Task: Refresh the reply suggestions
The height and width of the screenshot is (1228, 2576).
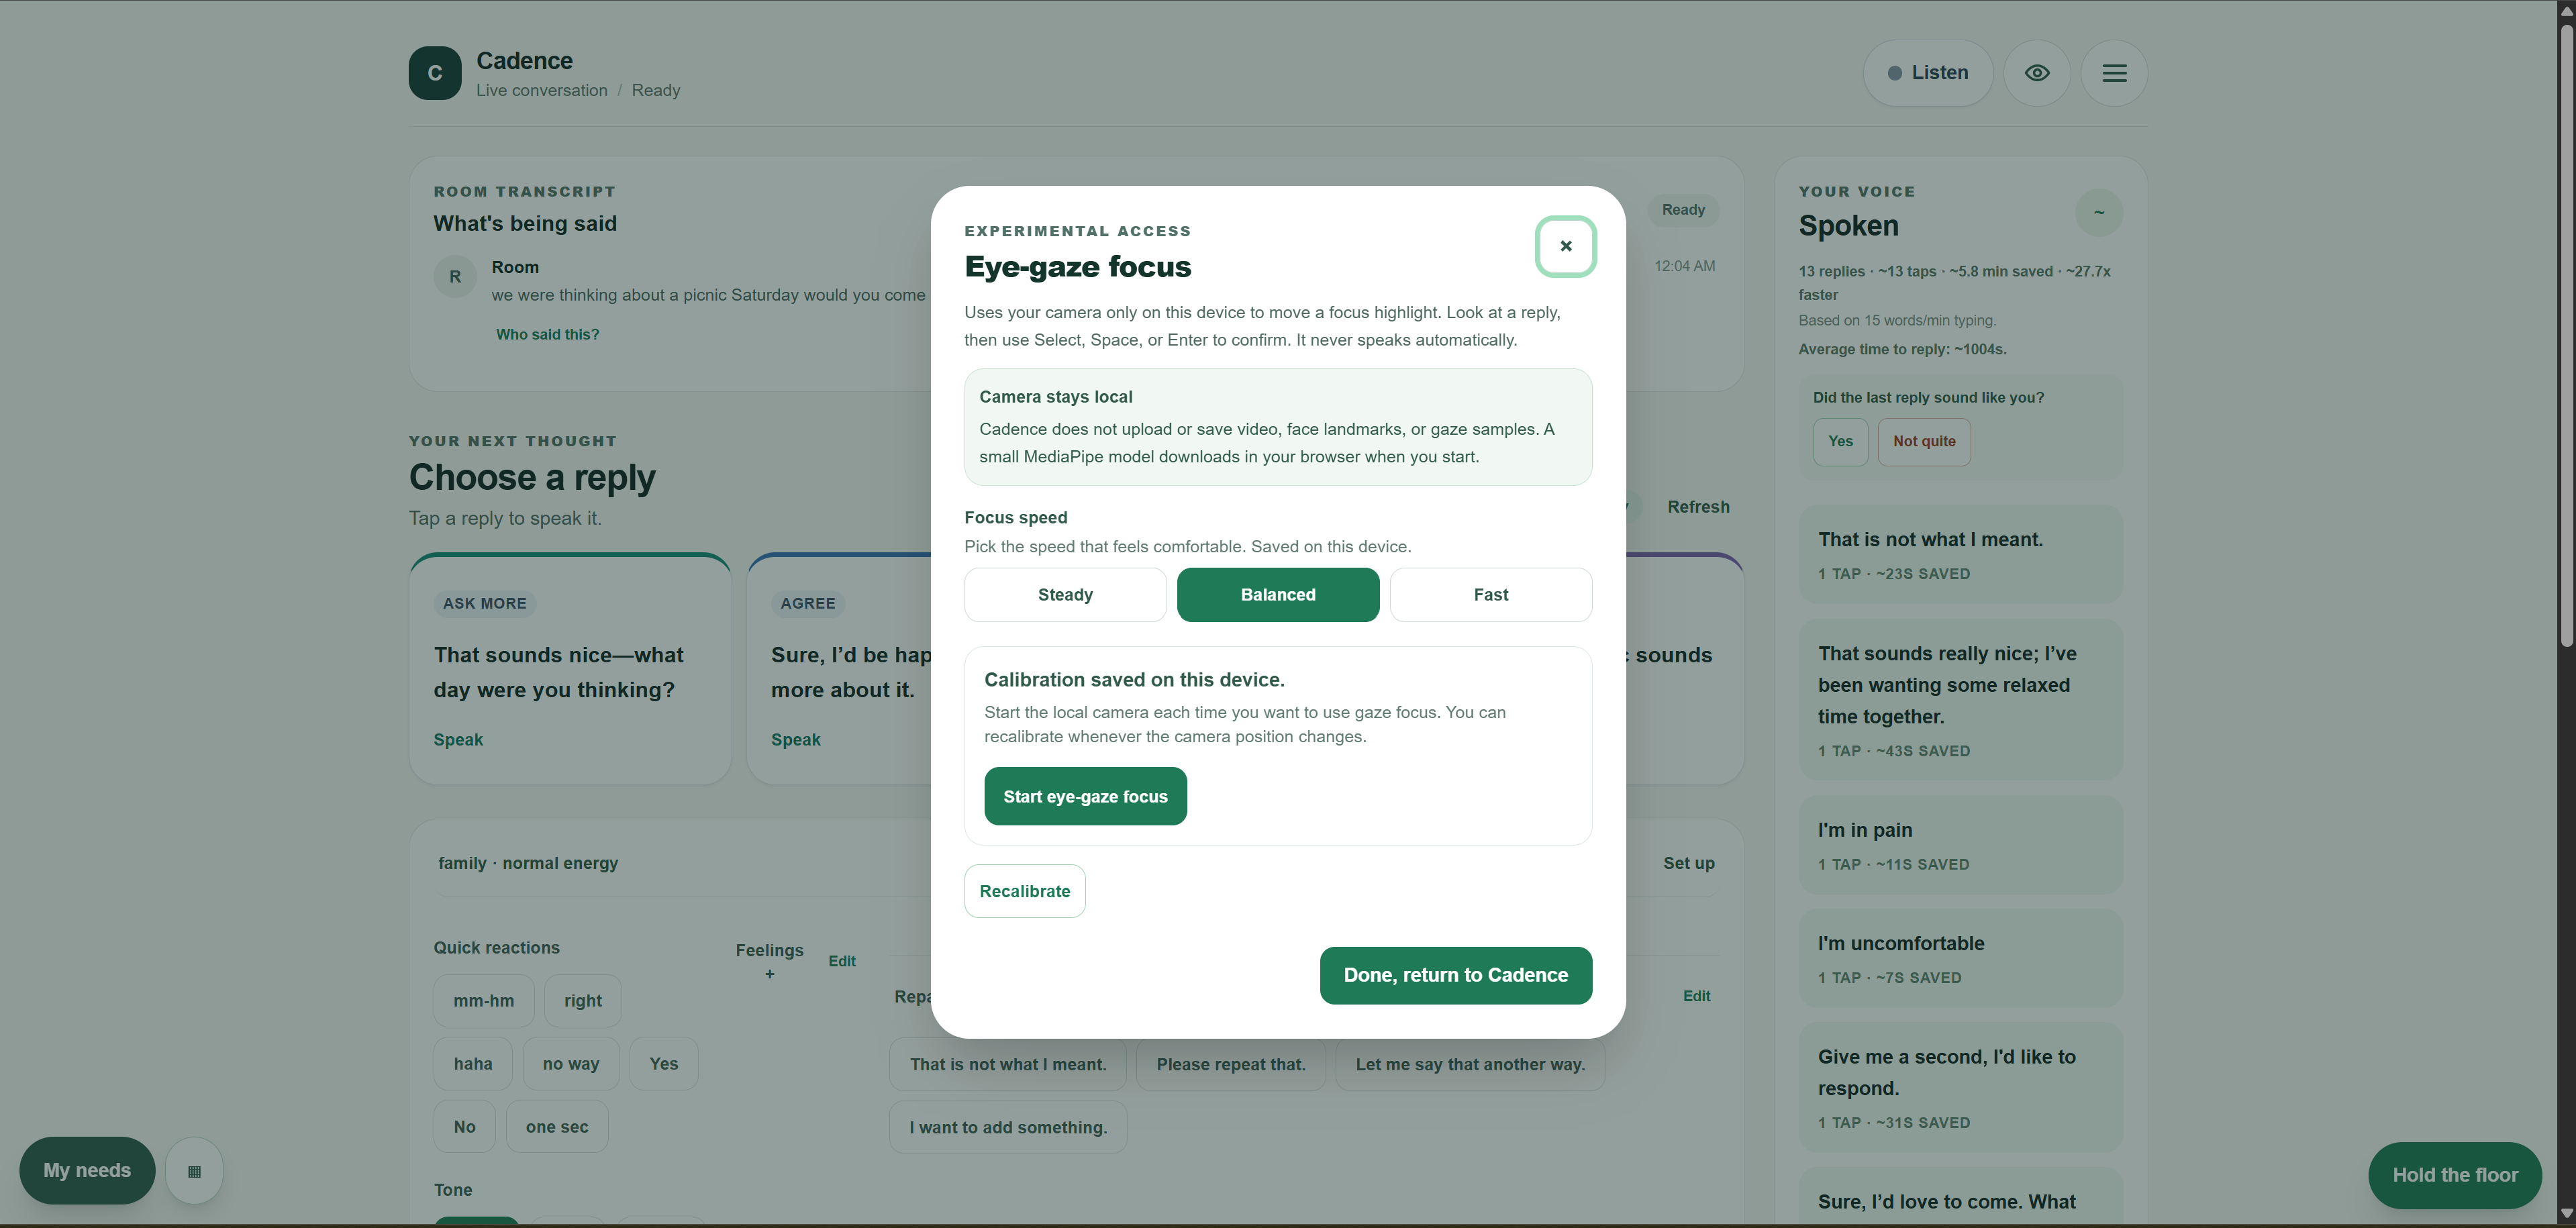Action: 1698,507
